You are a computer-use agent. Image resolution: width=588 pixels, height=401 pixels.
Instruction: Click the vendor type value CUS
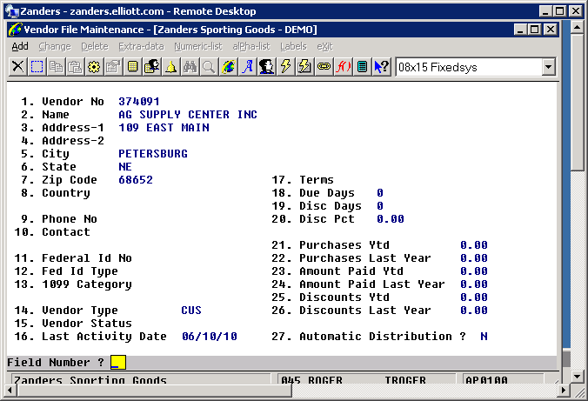pyautogui.click(x=191, y=311)
